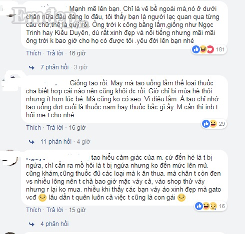Click the haha emoji on the 181-reaction comment
Viewport: 245px width, 234px height.
(x=203, y=49)
